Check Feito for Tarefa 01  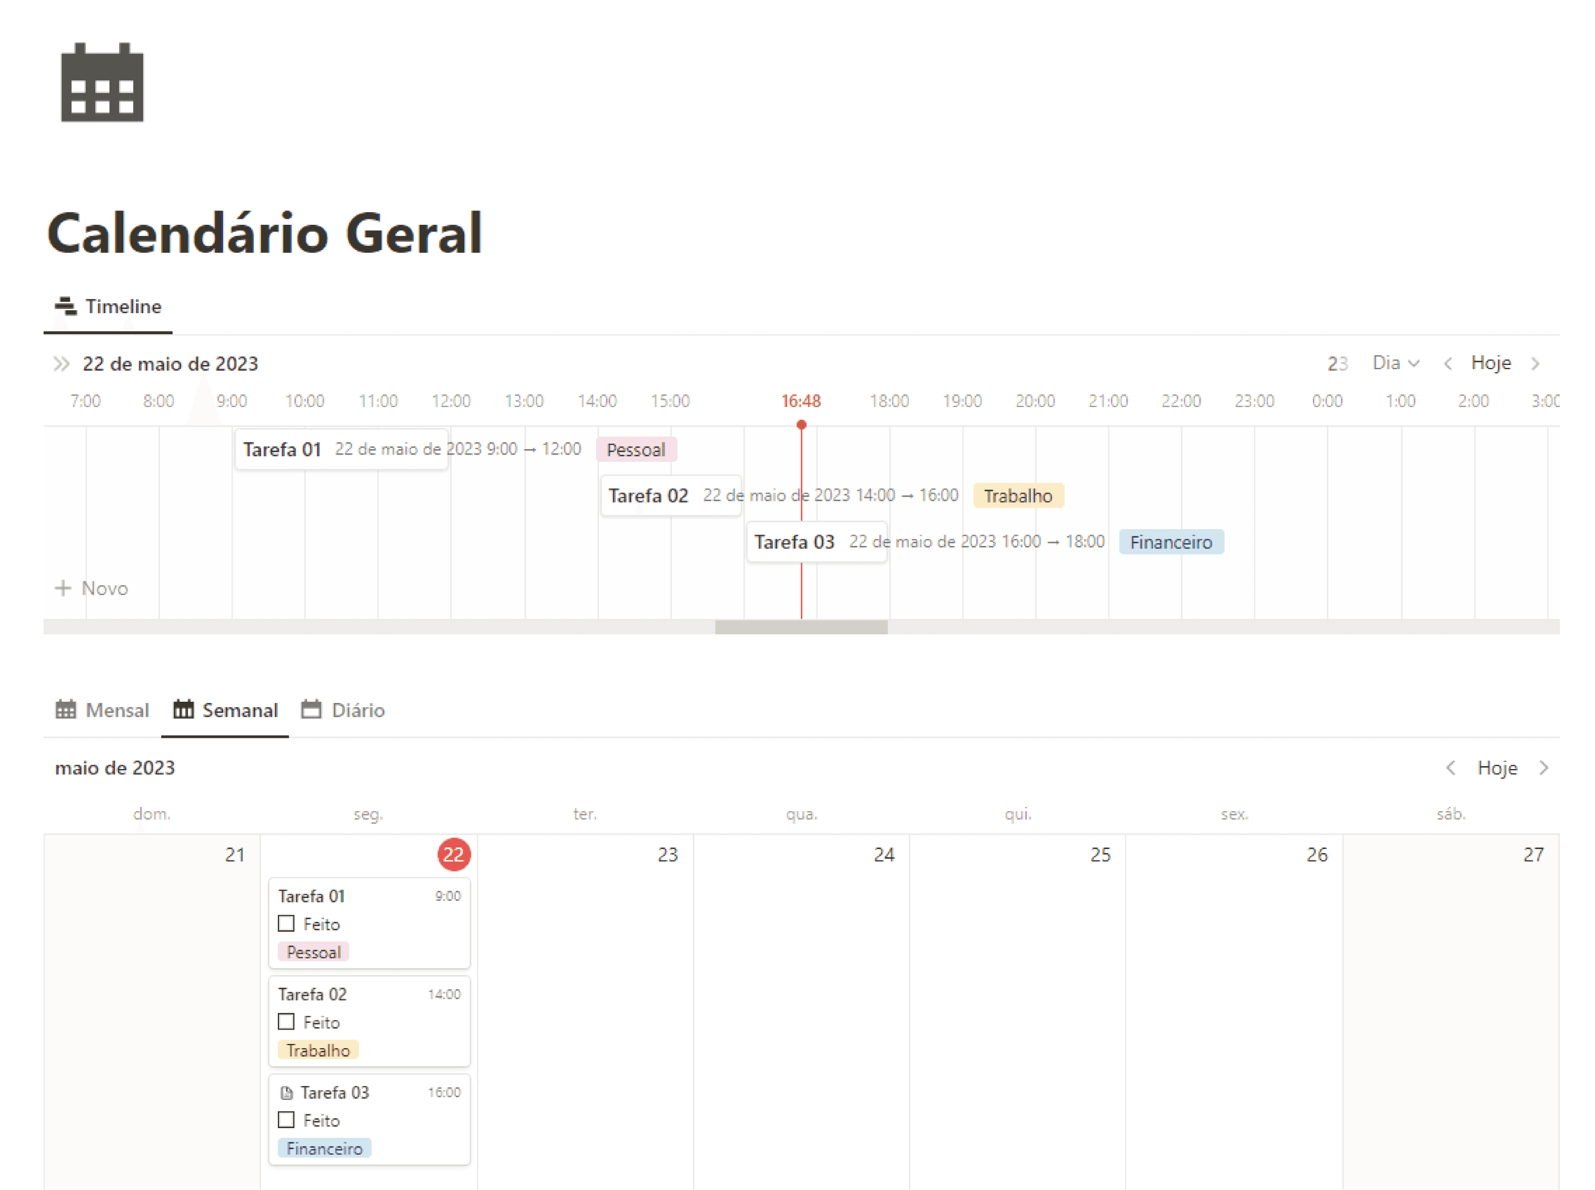tap(286, 924)
